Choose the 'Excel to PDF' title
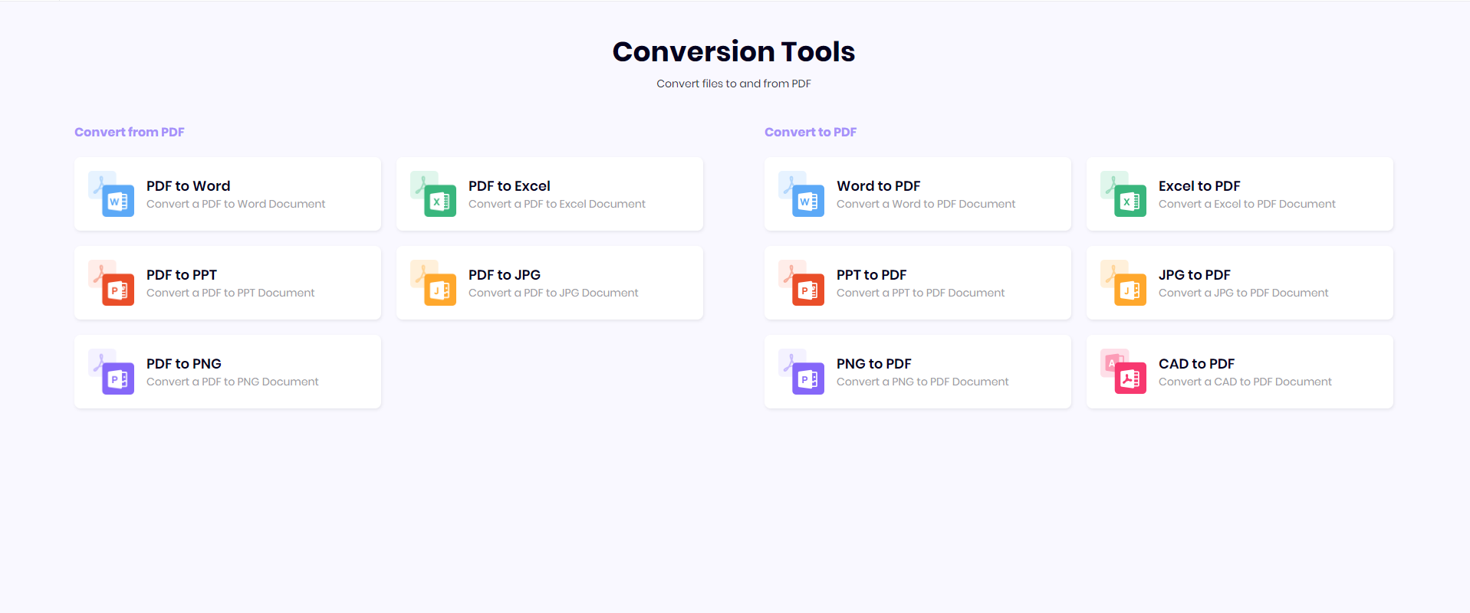This screenshot has height=613, width=1470. coord(1199,186)
